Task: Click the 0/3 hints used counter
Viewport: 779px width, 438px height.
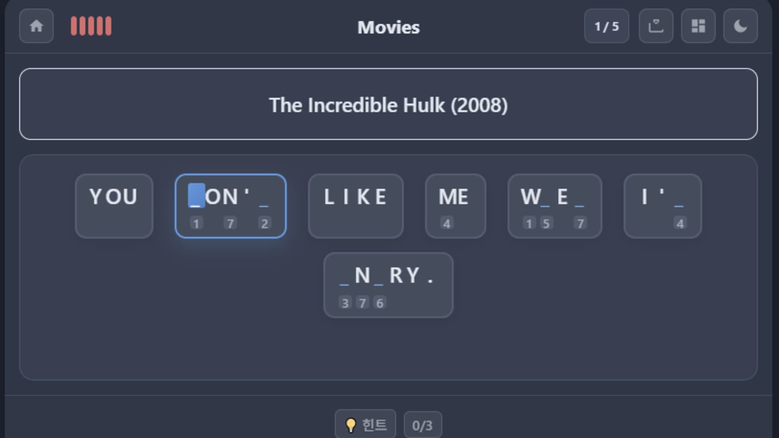Action: (422, 425)
